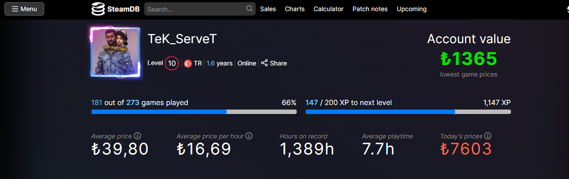Open the Calculator page
Image resolution: width=569 pixels, height=179 pixels.
coord(328,9)
